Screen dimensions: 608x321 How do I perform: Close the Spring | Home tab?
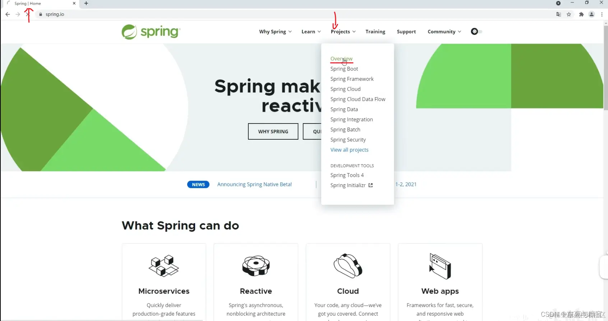74,3
